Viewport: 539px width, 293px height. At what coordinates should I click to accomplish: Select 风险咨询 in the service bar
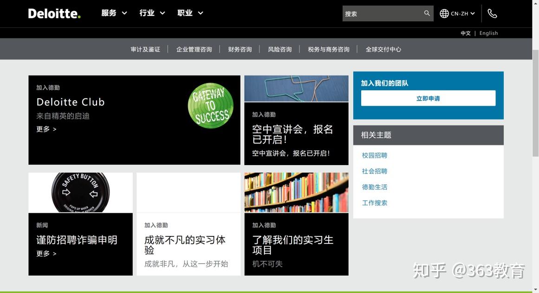pos(280,50)
